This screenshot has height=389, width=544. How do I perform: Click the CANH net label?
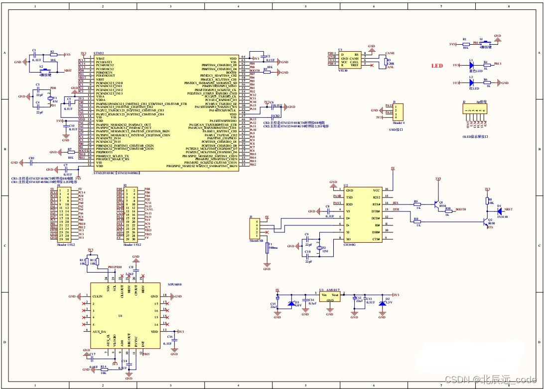pos(390,53)
